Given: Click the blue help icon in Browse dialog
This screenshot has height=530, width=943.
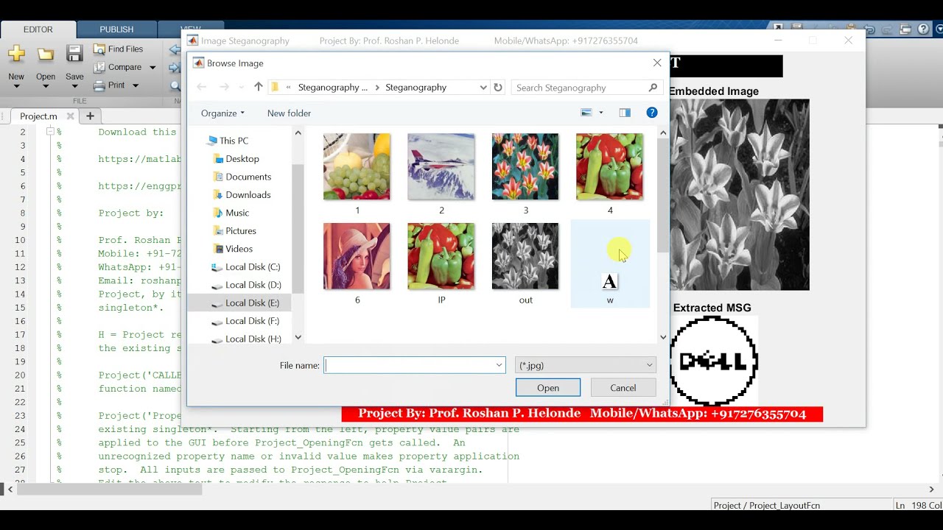Looking at the screenshot, I should 652,113.
